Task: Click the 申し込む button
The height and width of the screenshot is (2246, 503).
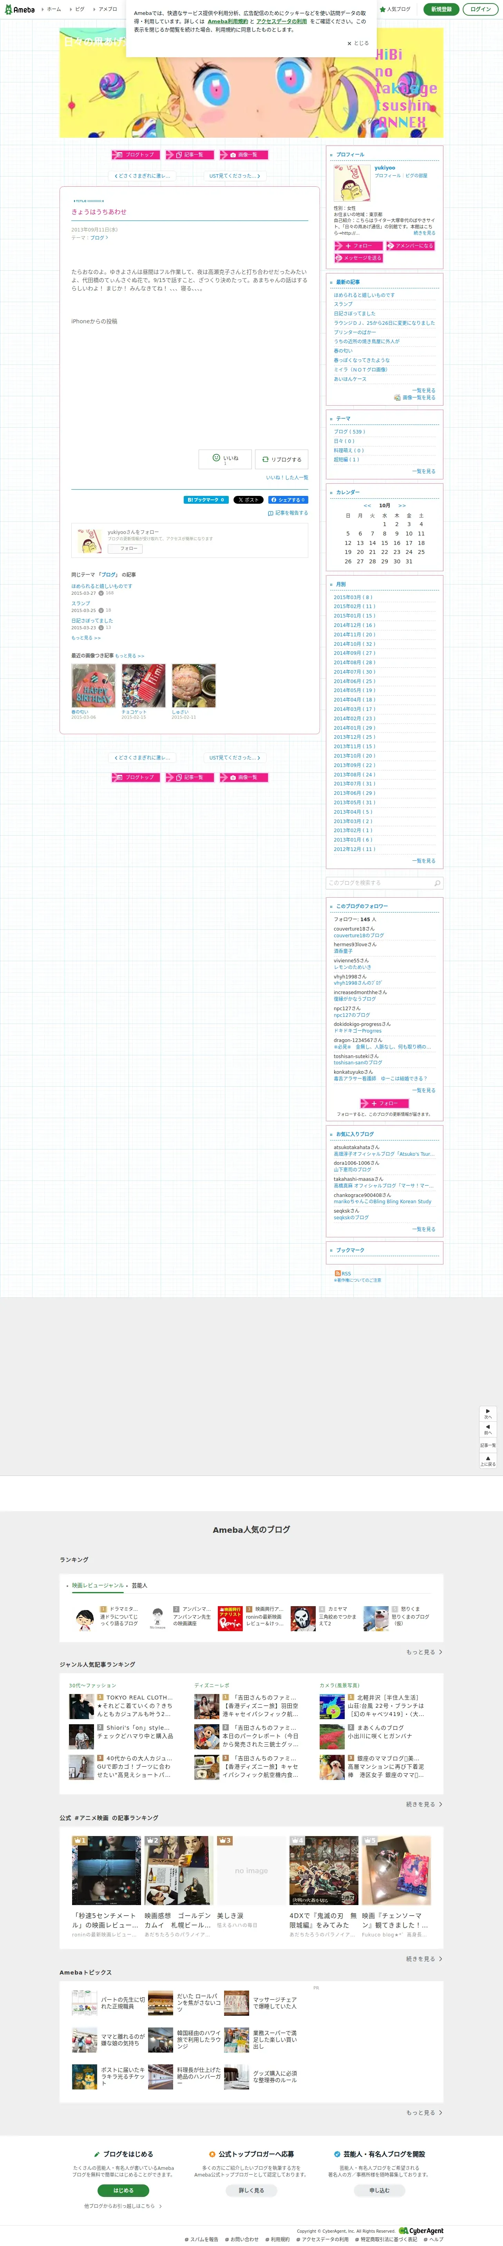Action: click(380, 2190)
